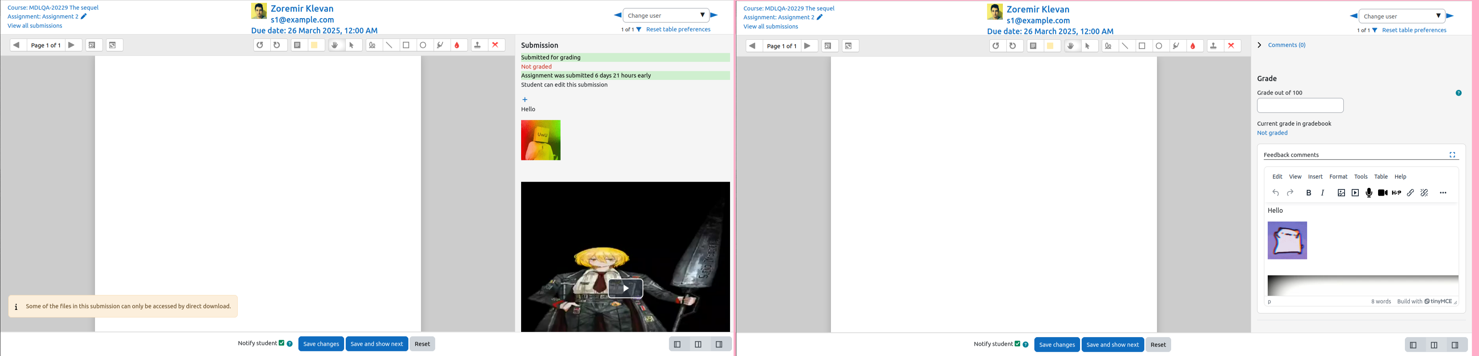Click the Bold button in feedback editor
The height and width of the screenshot is (356, 1479).
pyautogui.click(x=1309, y=193)
